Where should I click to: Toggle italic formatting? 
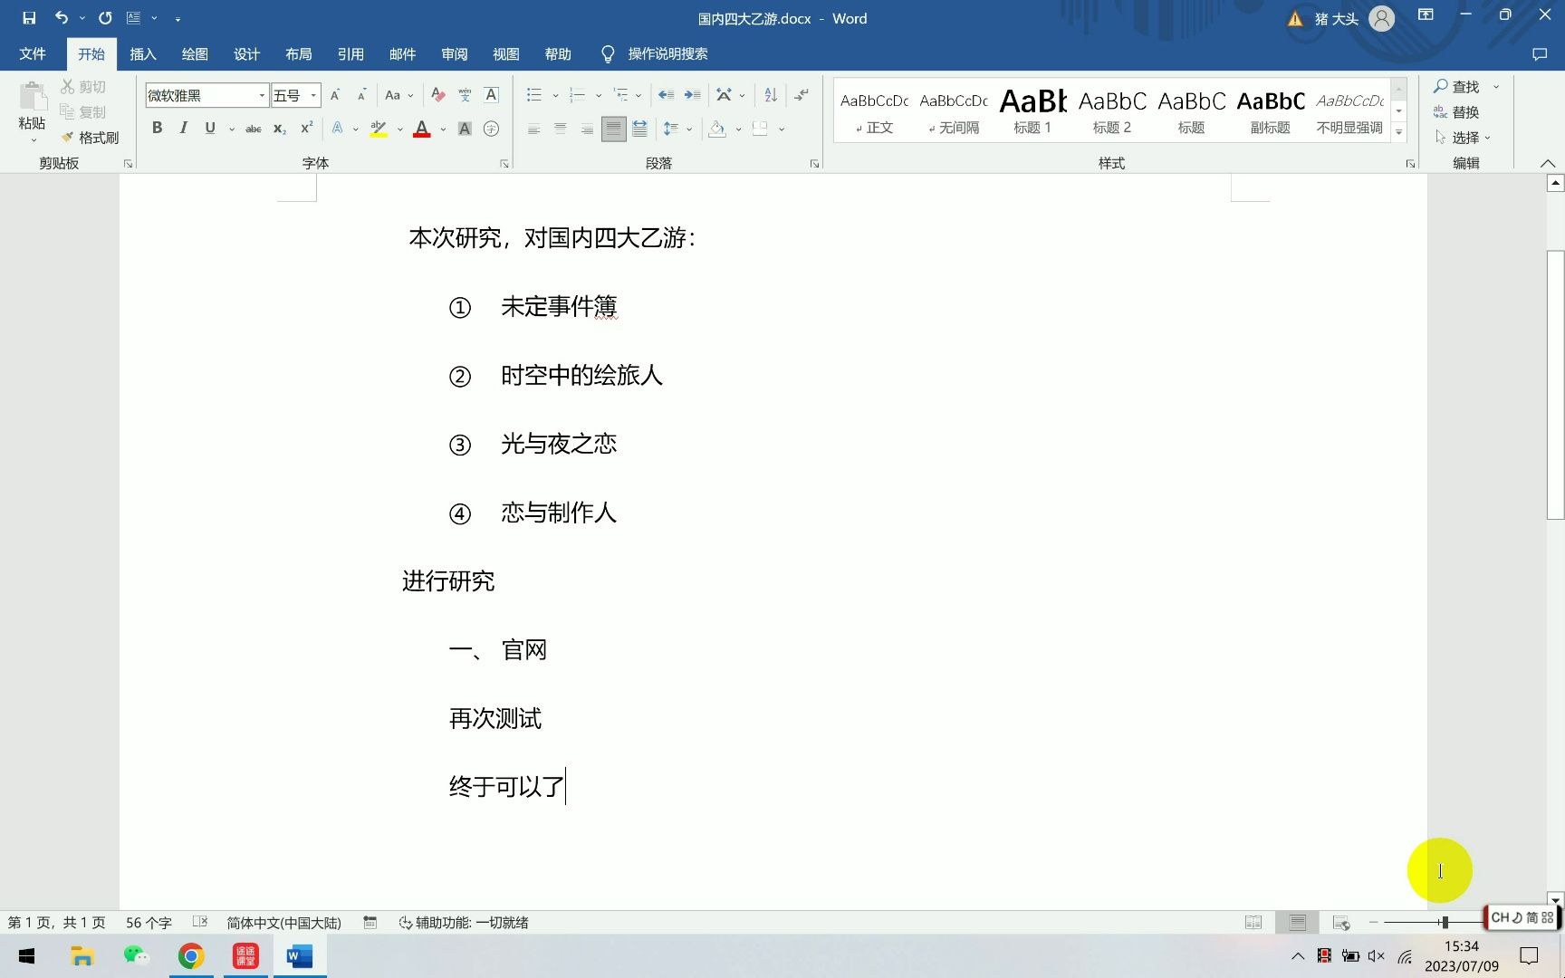[x=184, y=128]
